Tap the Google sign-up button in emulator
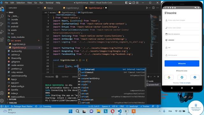The width and height of the screenshot is (204, 115). tap(169, 77)
